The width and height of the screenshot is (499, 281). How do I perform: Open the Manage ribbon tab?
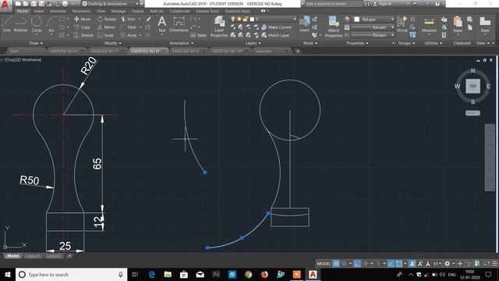pos(118,11)
